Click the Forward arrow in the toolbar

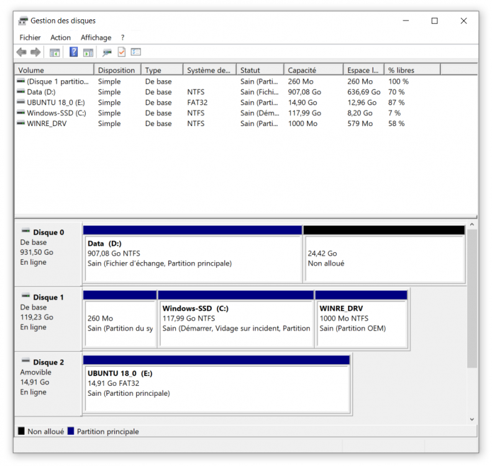35,52
